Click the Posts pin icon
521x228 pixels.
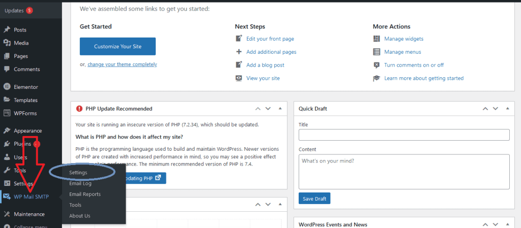[7, 30]
